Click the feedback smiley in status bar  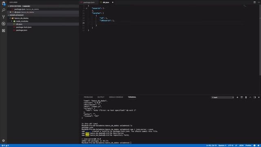pos(254,145)
